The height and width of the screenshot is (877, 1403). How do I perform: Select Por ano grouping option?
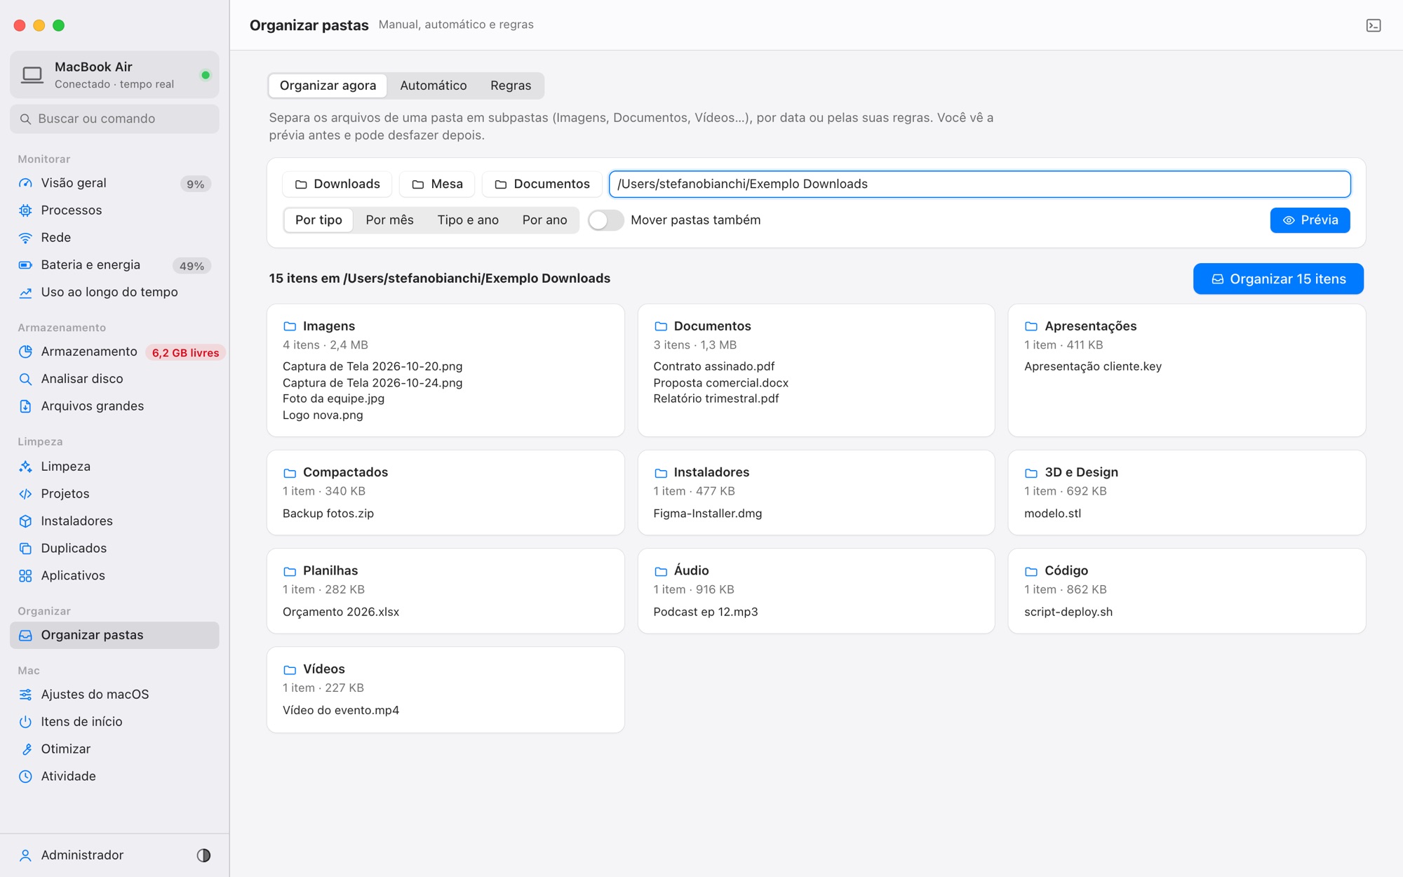click(x=544, y=220)
